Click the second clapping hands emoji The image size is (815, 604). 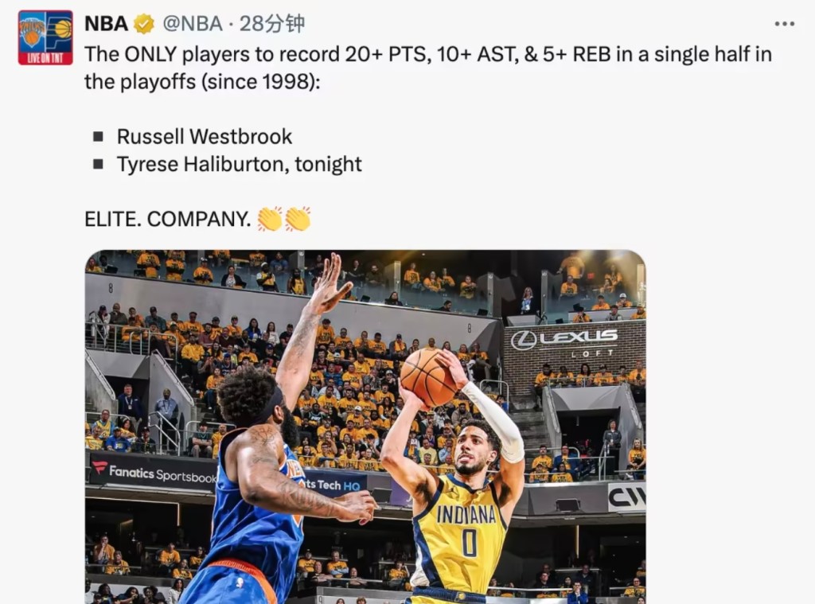[x=298, y=219]
